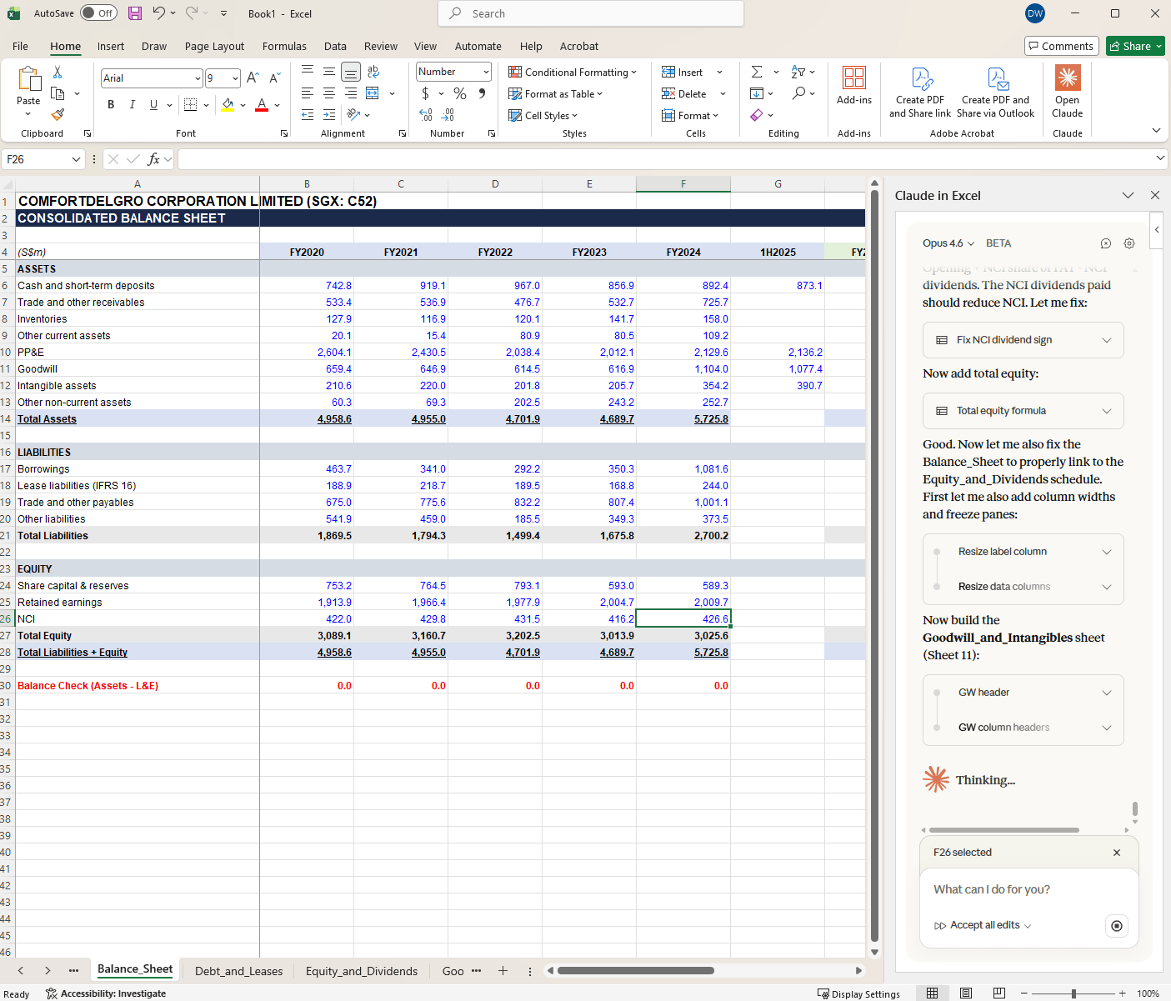Click the Comma Style icon
1171x1001 pixels.
pos(482,93)
